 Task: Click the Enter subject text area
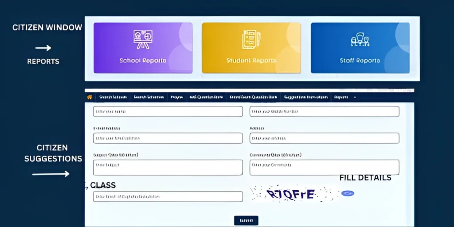[168, 167]
